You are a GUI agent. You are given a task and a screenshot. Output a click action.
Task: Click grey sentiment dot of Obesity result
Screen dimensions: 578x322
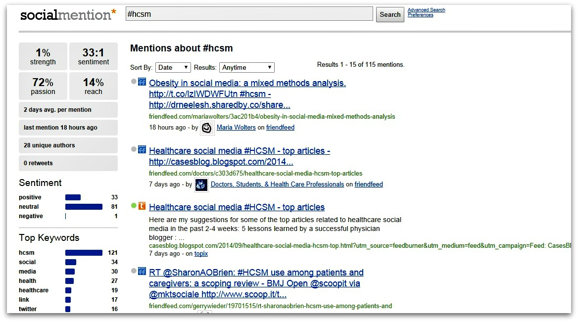(134, 82)
